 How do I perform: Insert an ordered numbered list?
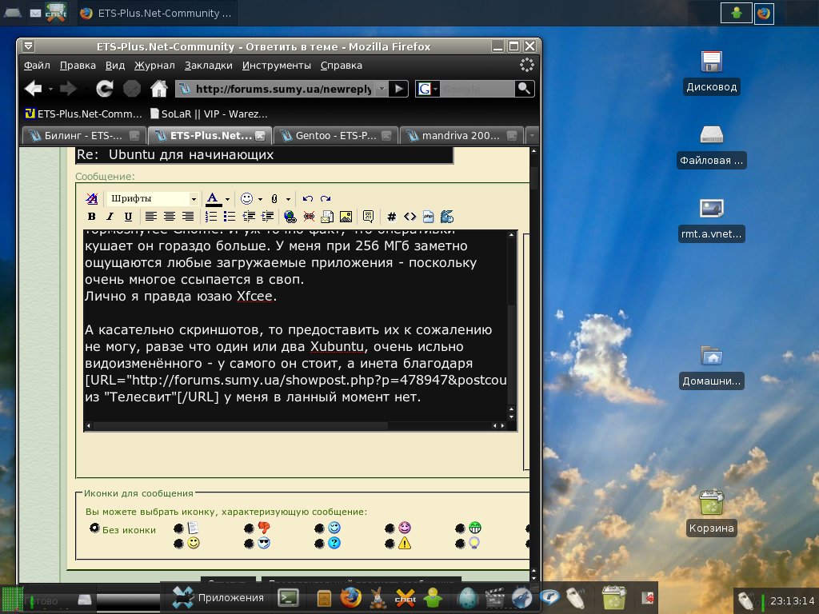211,217
